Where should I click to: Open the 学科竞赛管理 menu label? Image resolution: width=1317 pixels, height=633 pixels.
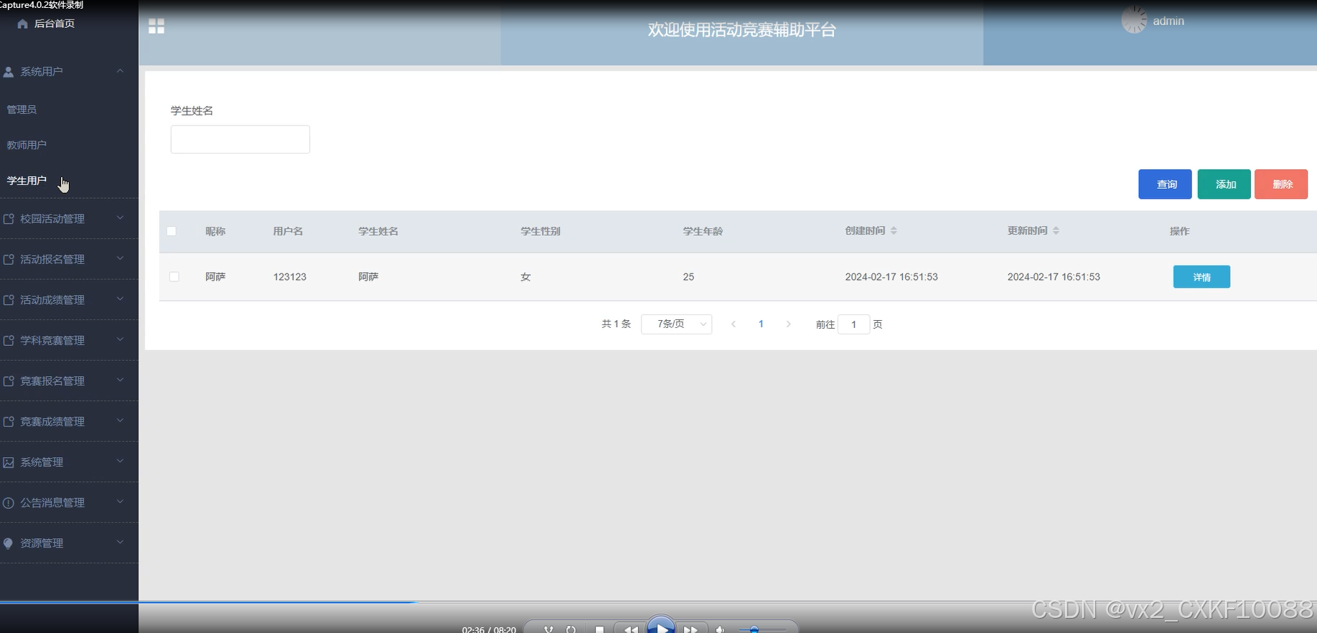[x=52, y=340]
